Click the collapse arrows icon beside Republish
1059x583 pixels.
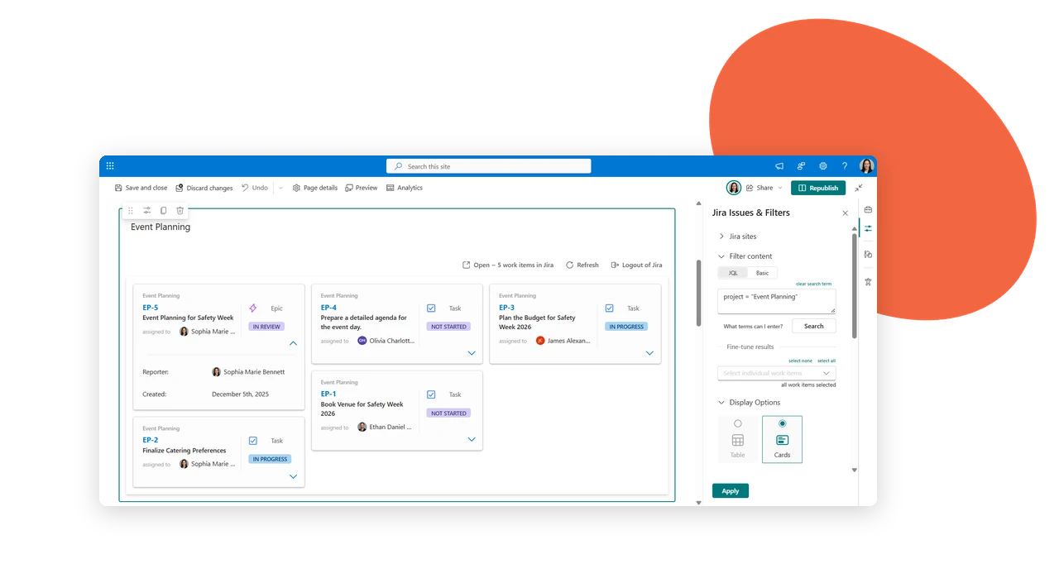pos(859,188)
